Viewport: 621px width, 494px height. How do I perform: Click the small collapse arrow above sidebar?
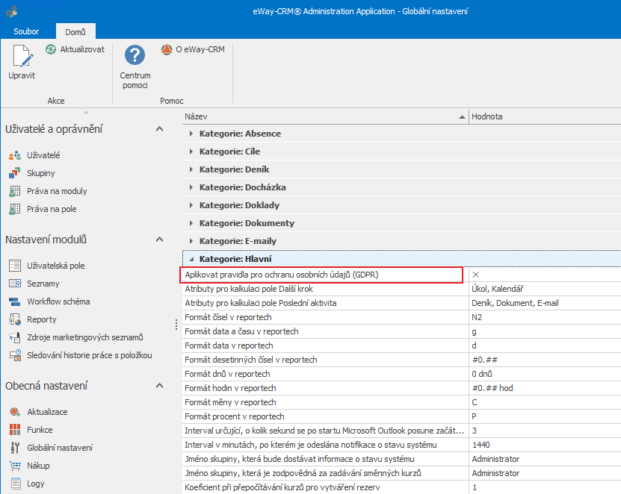(86, 113)
